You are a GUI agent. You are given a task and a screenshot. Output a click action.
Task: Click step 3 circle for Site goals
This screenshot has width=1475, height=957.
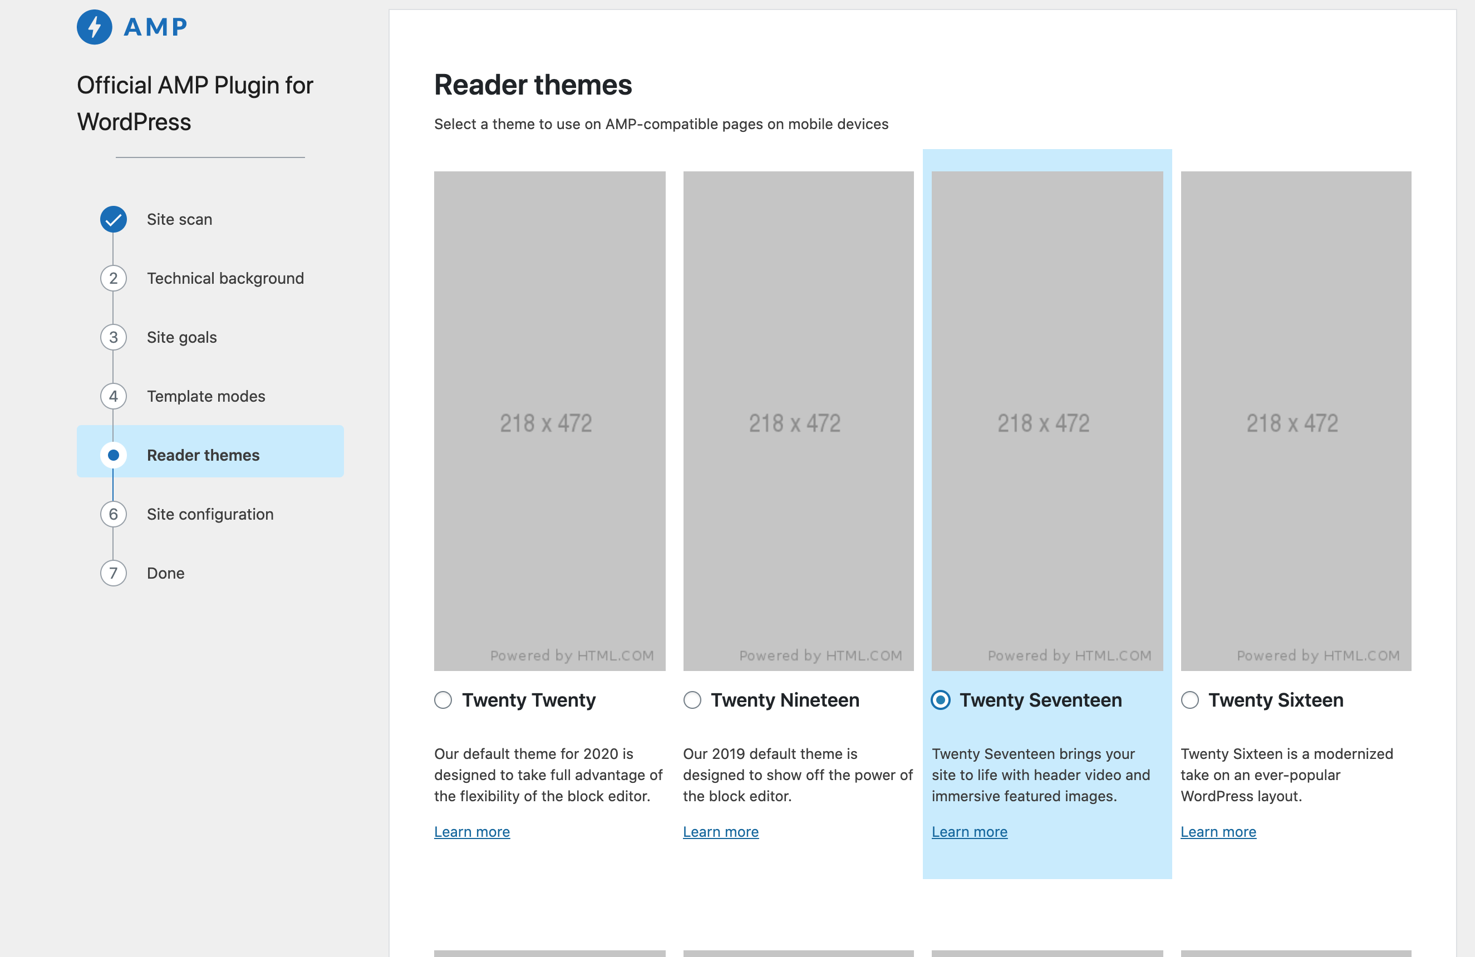click(114, 337)
